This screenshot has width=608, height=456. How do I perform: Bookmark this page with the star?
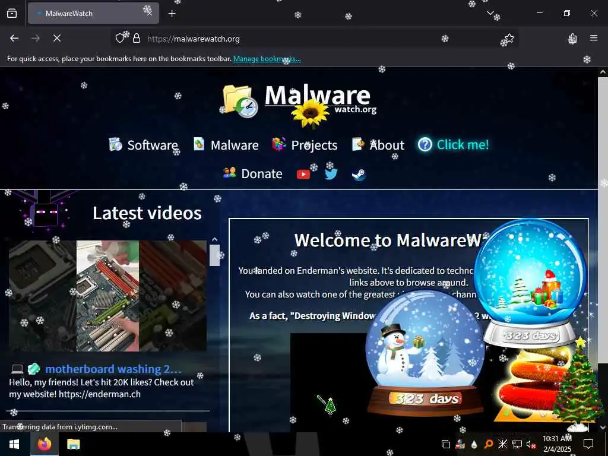509,39
